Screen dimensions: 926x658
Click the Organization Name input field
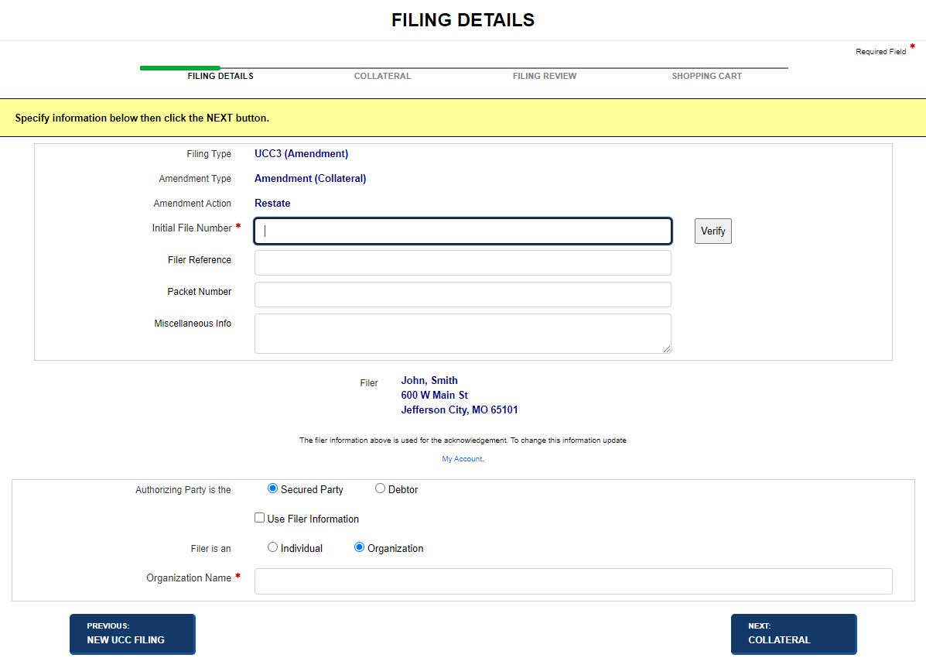(573, 581)
